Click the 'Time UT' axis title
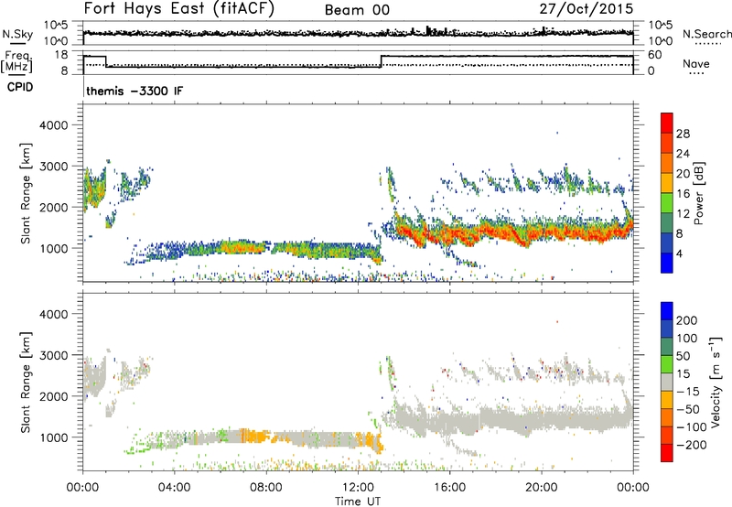Viewport: 732px width, 507px height. [x=358, y=502]
